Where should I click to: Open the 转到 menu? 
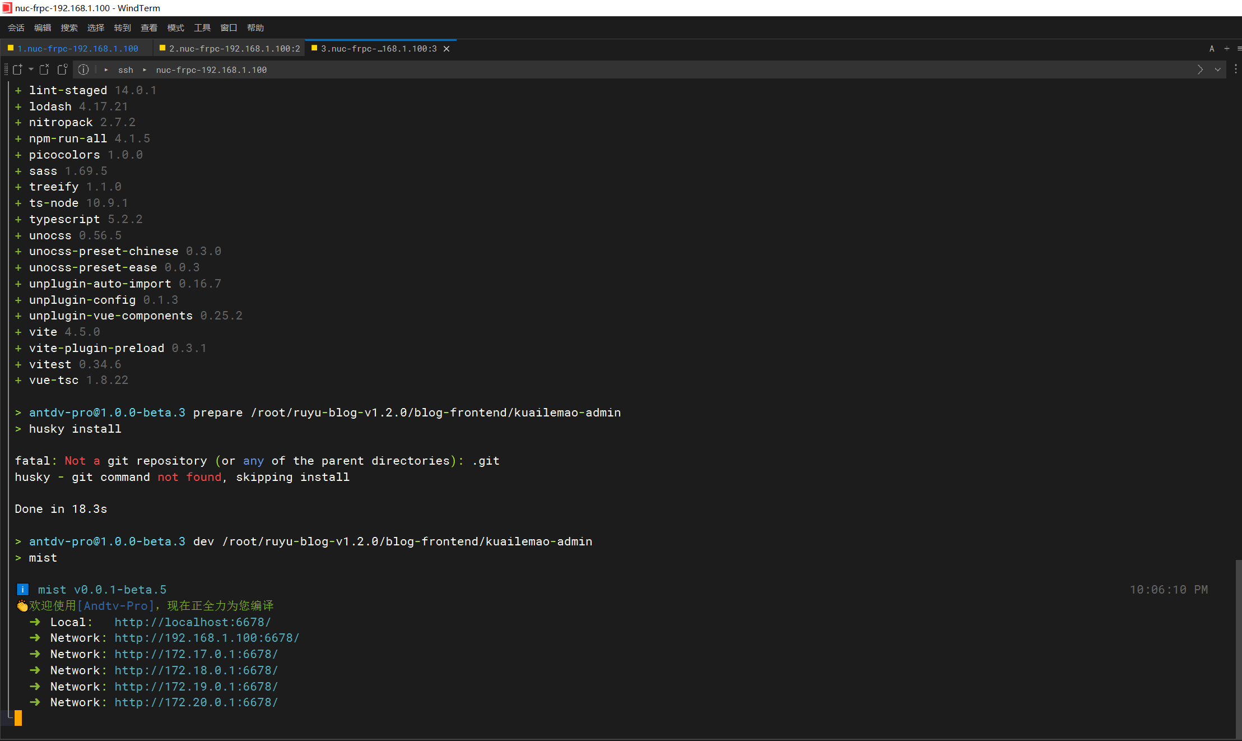coord(122,27)
